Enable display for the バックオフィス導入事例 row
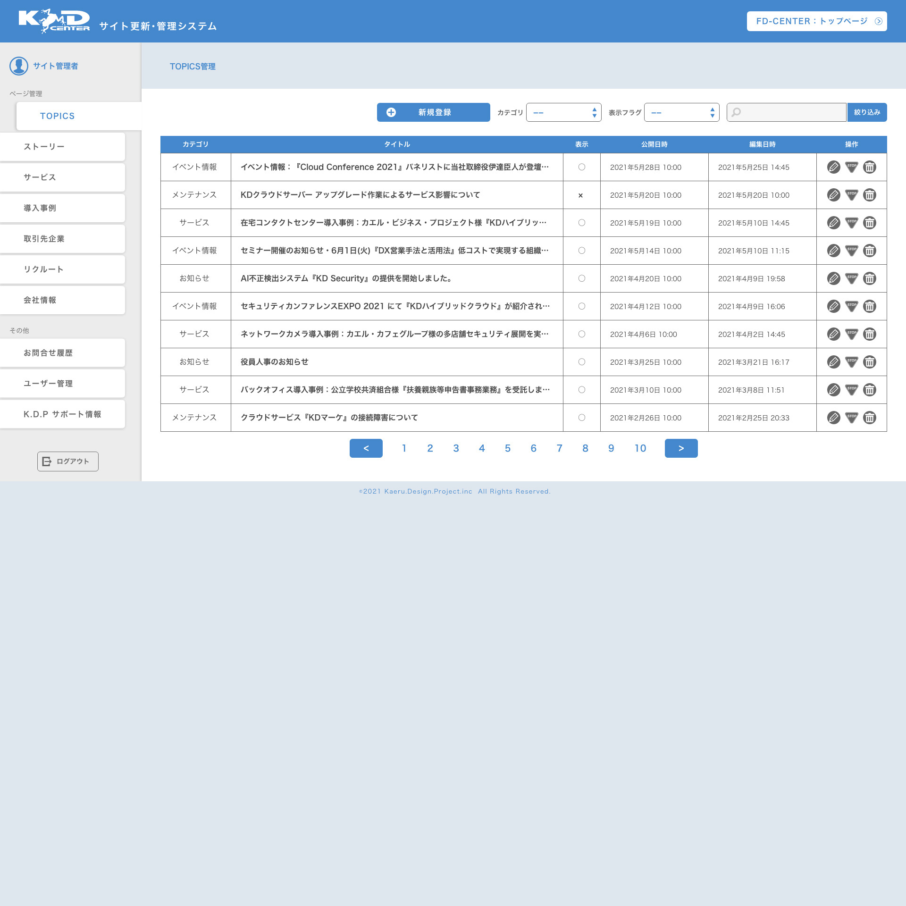Viewport: 906px width, 906px height. tap(581, 390)
